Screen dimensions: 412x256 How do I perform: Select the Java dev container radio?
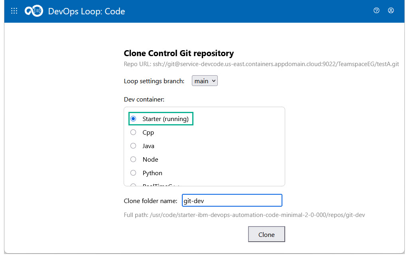coord(134,146)
